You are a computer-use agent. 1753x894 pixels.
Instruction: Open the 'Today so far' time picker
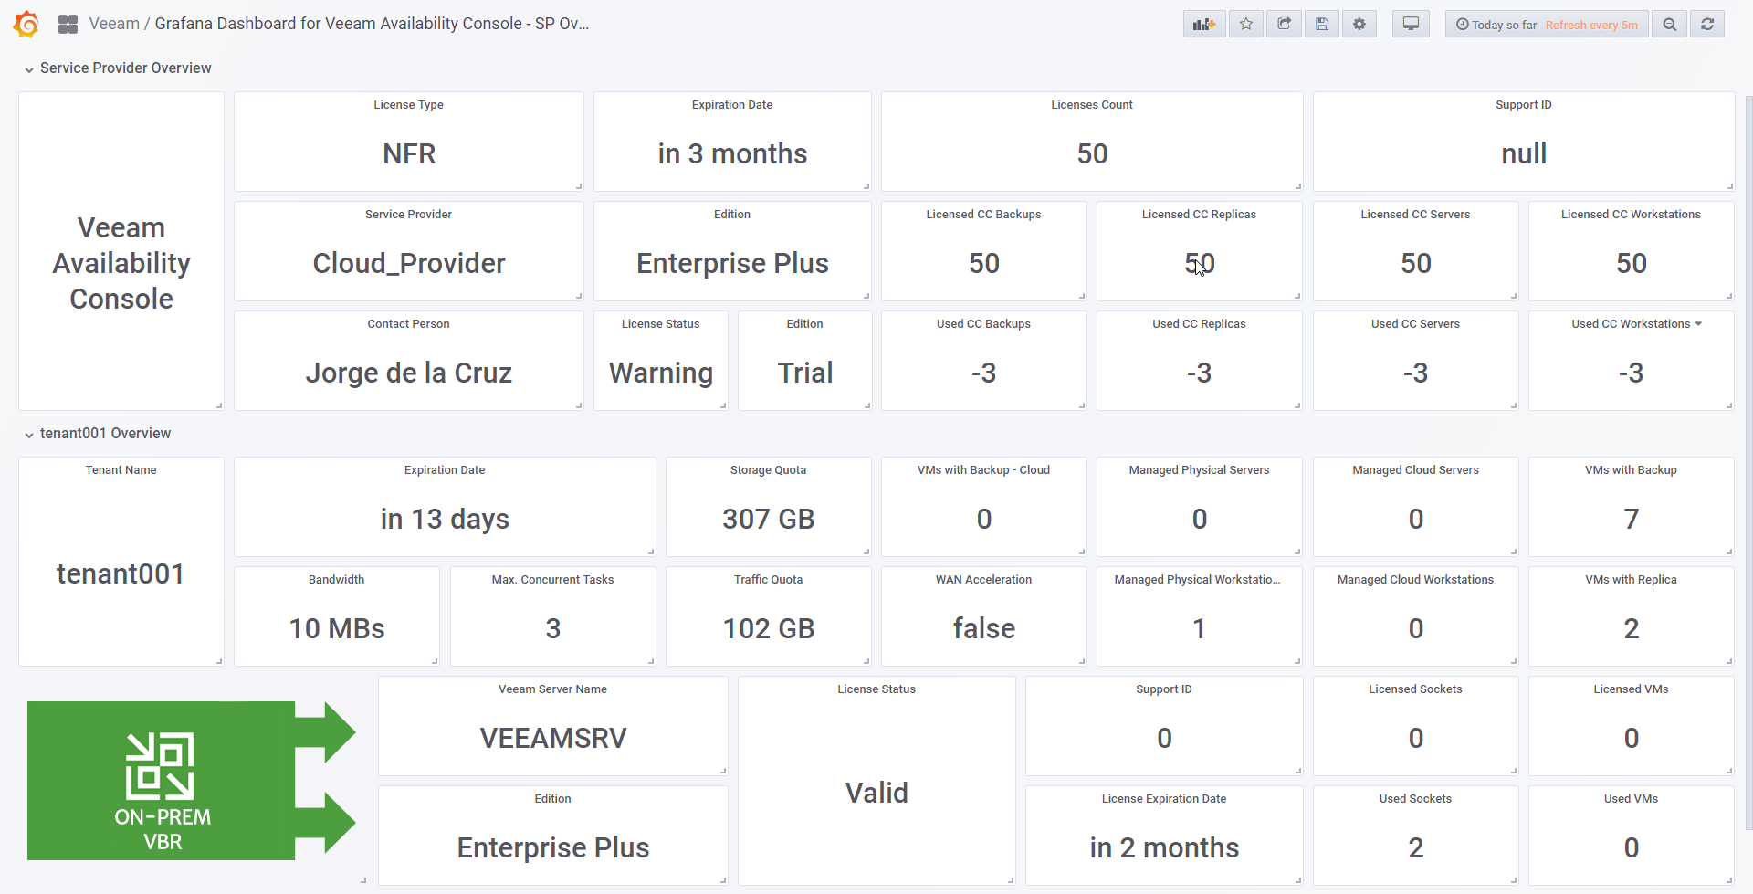pyautogui.click(x=1546, y=25)
